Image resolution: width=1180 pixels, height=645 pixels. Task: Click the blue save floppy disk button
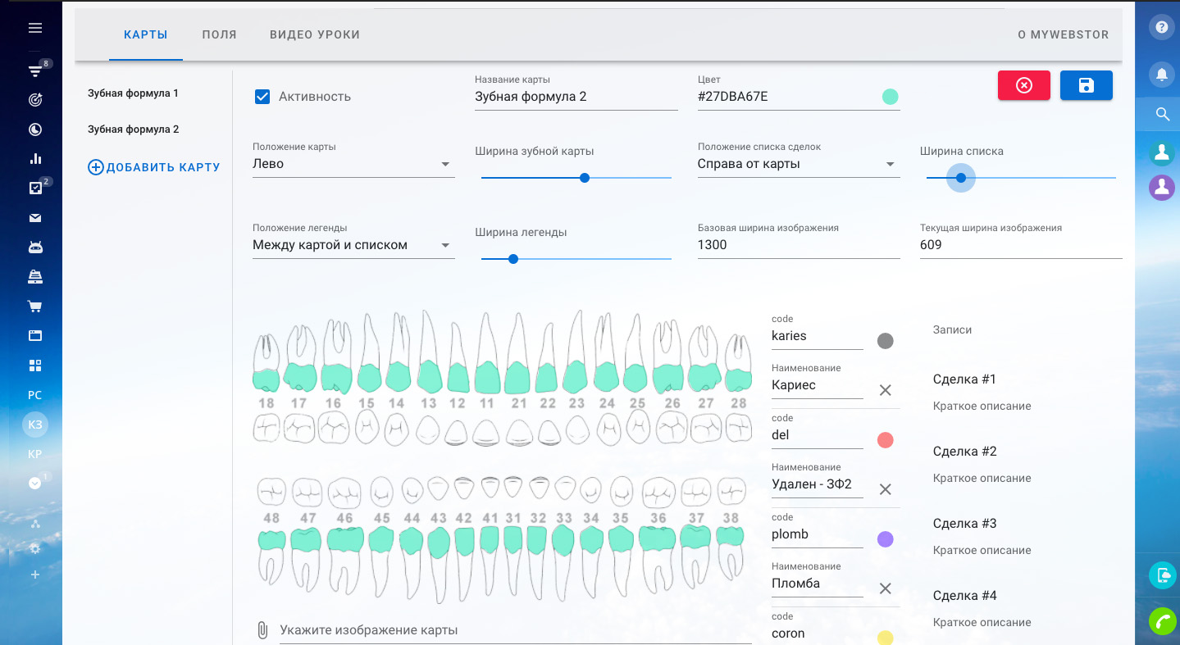[1086, 86]
